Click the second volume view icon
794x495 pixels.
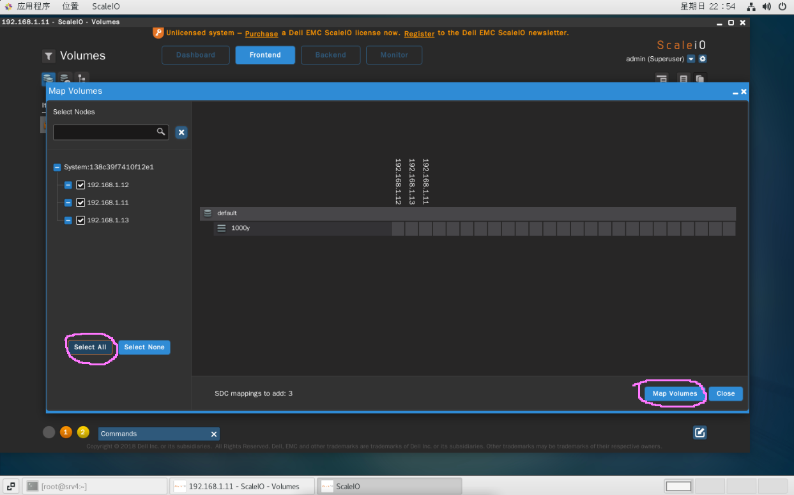(65, 79)
